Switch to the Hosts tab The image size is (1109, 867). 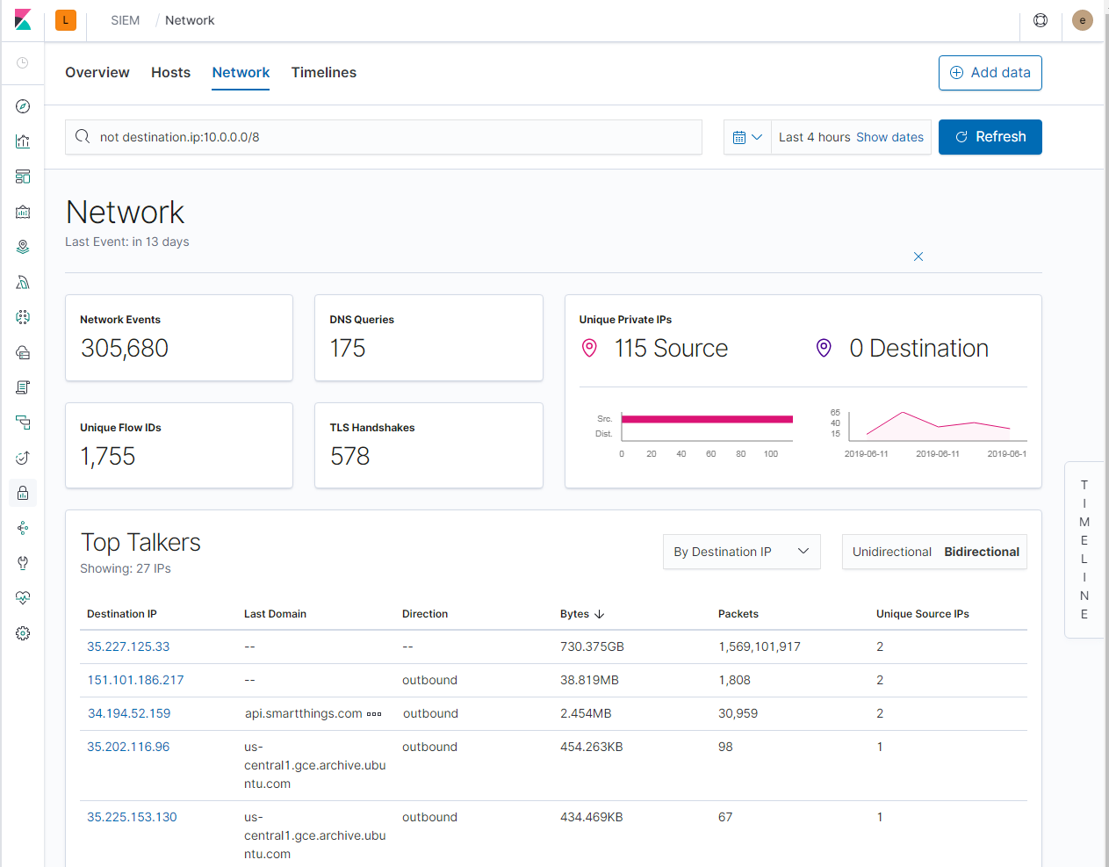coord(170,72)
